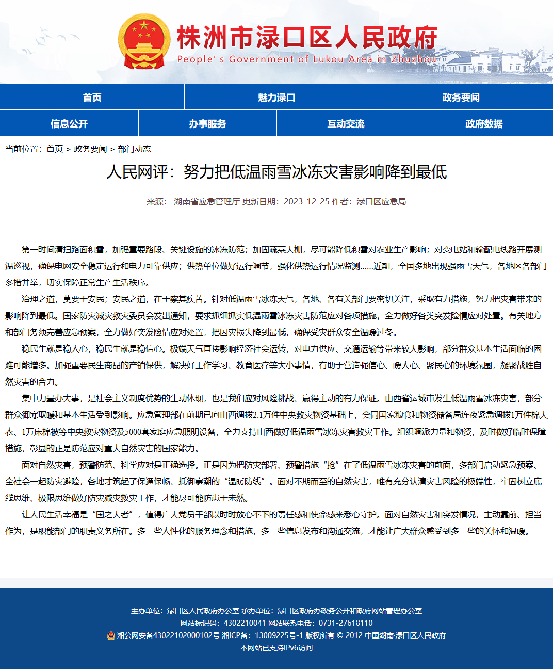Open 政府数据 section
The width and height of the screenshot is (553, 669).
tap(484, 123)
